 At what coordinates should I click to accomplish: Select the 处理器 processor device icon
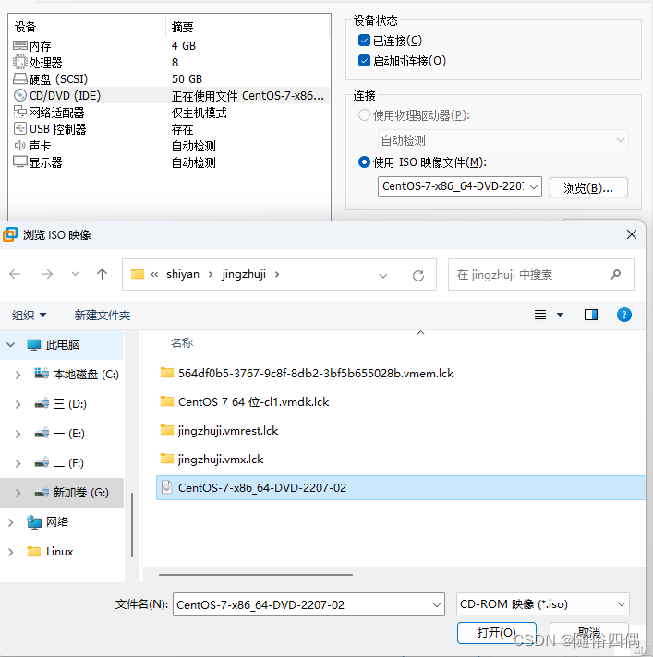click(19, 62)
